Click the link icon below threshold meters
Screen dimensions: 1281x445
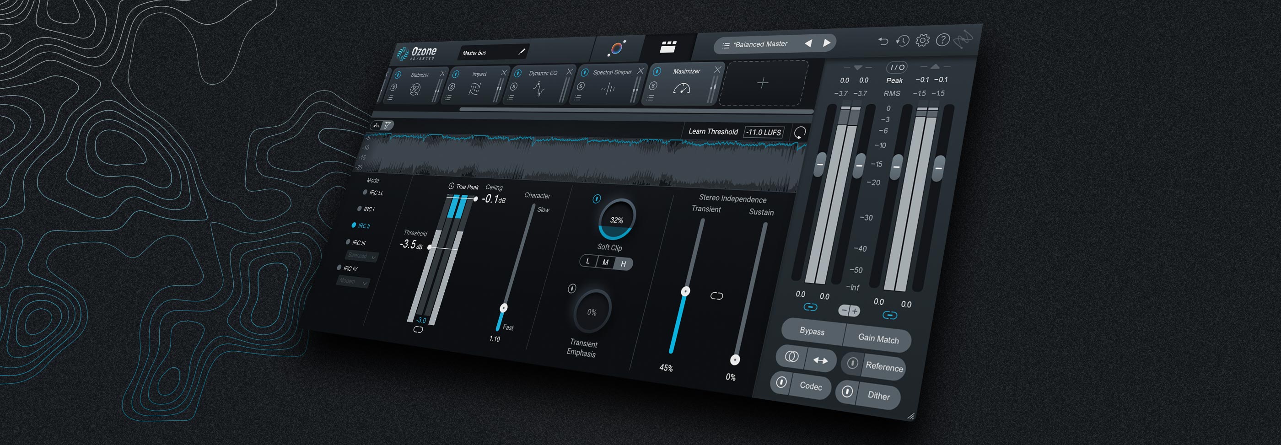pos(418,330)
